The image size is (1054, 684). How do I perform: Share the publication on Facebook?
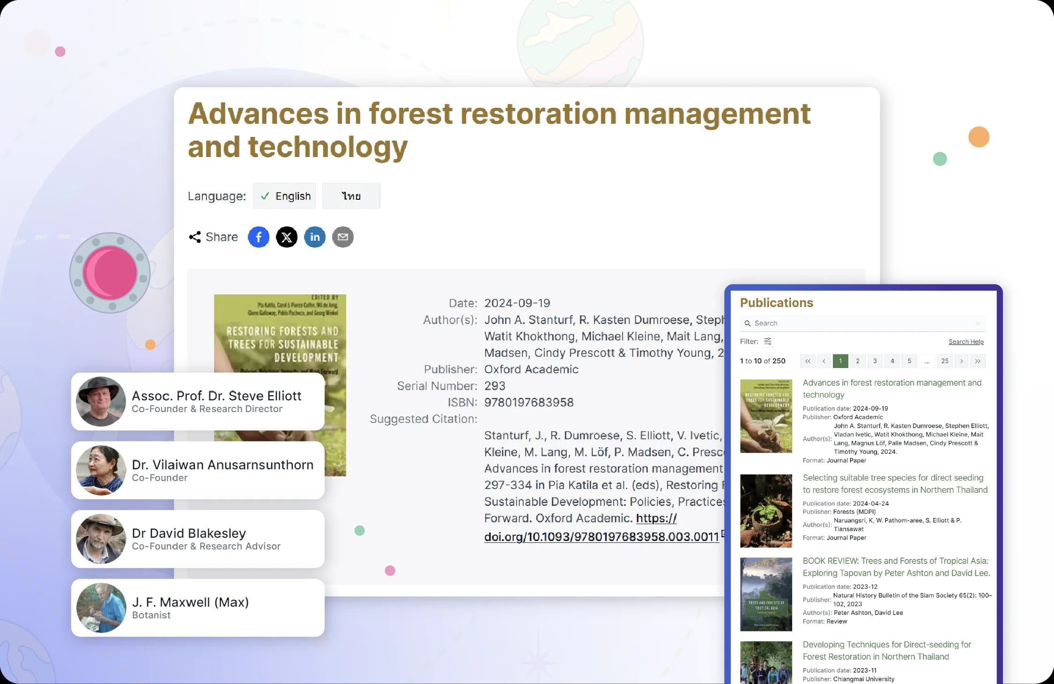(x=258, y=237)
